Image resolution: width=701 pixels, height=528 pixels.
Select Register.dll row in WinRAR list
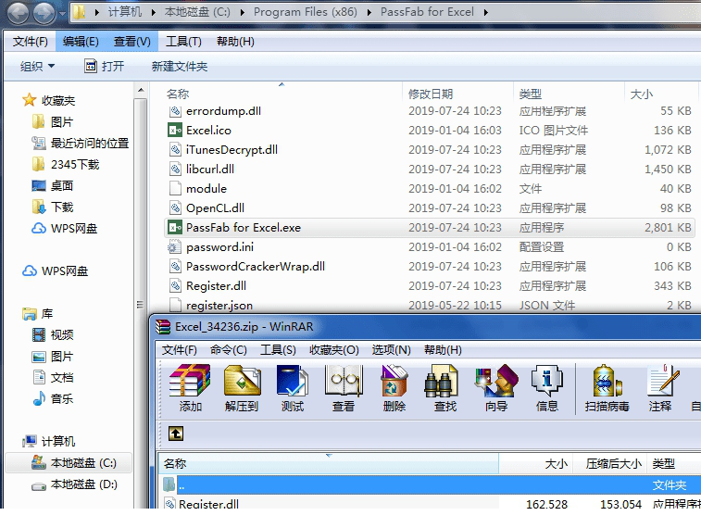(x=430, y=503)
